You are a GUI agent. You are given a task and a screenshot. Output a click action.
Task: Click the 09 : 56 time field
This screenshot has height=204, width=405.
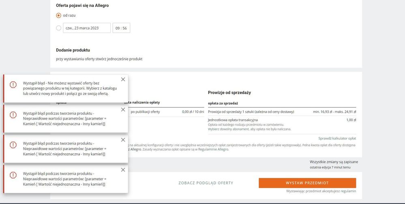pyautogui.click(x=121, y=28)
